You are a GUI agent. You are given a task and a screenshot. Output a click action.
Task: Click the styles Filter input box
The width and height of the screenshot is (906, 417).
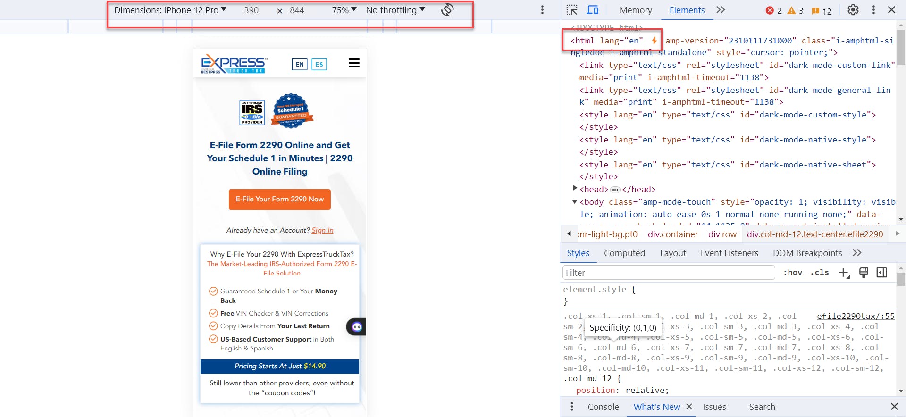tap(668, 273)
